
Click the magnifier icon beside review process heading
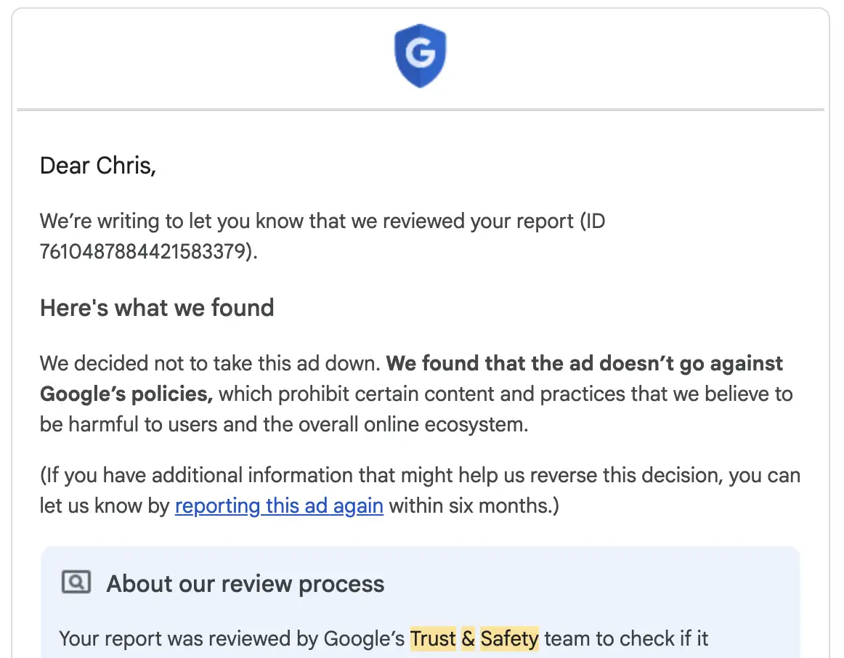[x=76, y=582]
